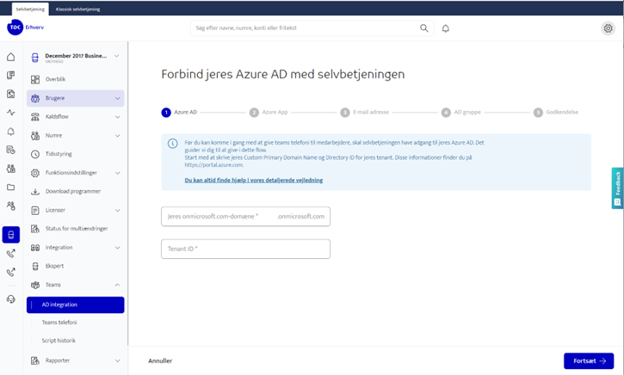Expand the Licenser chevron
624x375 pixels.
[117, 211]
